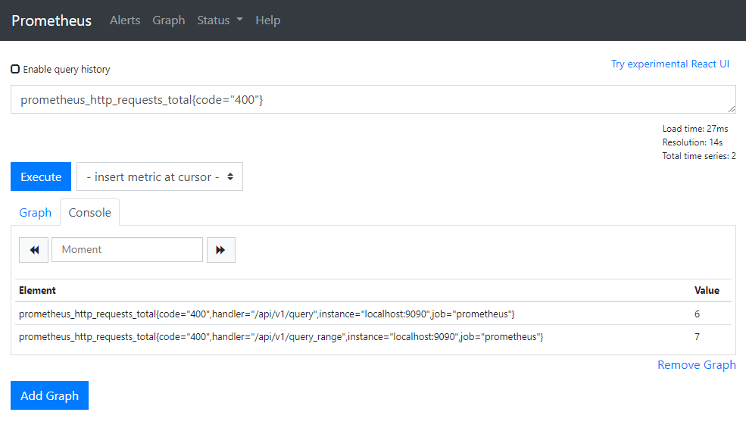Select the /api/v1/query result row
Screen dimensions: 746x434
[267, 314]
